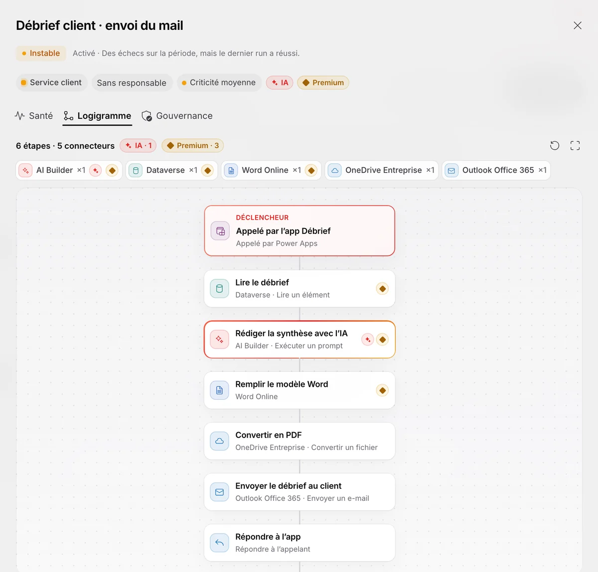The image size is (598, 572).
Task: Click 'AI Builder · Exécuter un prompt' subtitle
Action: click(x=289, y=346)
